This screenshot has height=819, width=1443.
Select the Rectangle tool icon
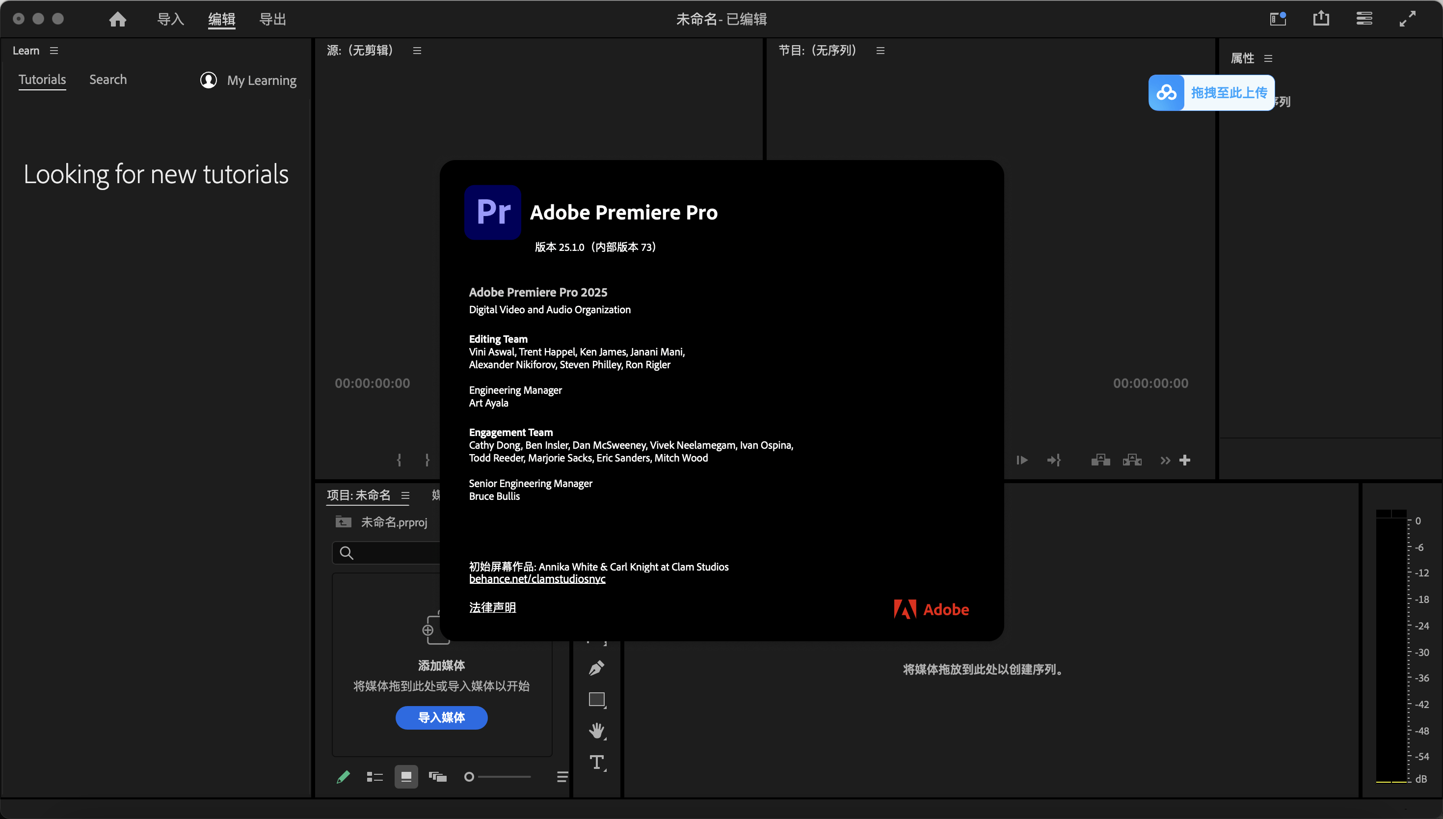597,699
